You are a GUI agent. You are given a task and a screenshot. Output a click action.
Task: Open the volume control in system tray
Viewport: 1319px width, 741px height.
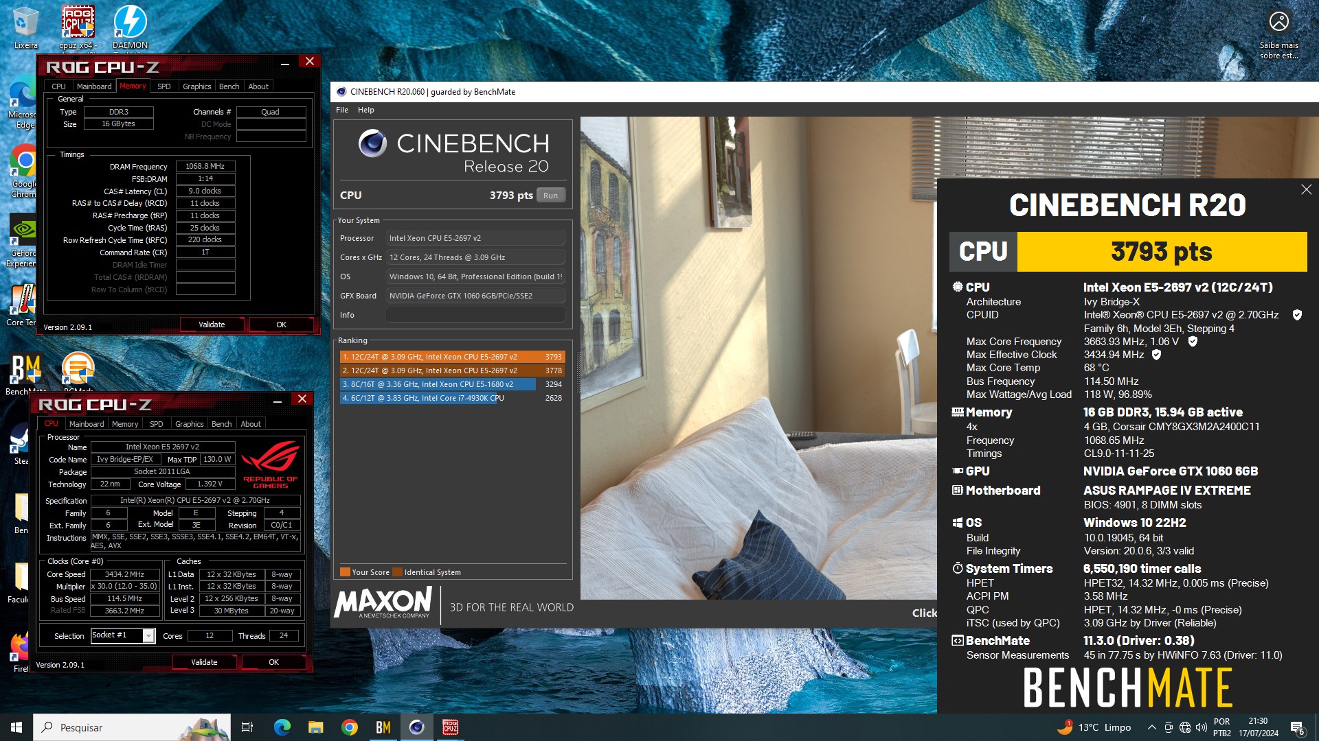click(x=1202, y=727)
